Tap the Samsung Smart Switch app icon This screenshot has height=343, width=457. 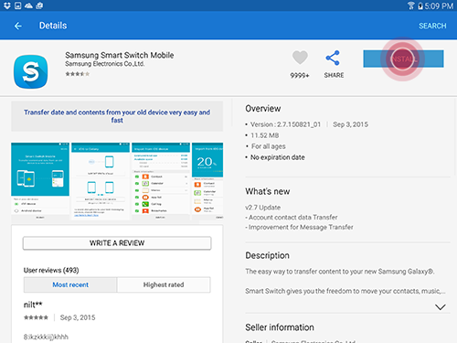click(x=30, y=71)
